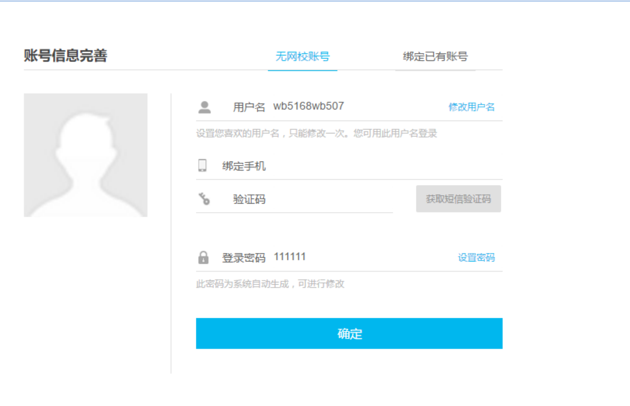630x406 pixels.
Task: Click the username value wb5168wb507
Action: (308, 106)
